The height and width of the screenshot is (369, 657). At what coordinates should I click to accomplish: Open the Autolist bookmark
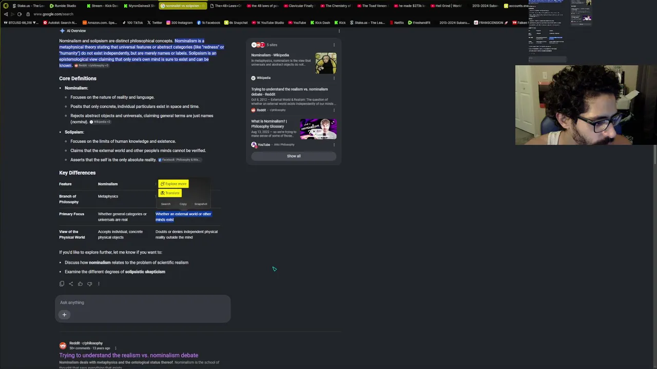click(60, 23)
